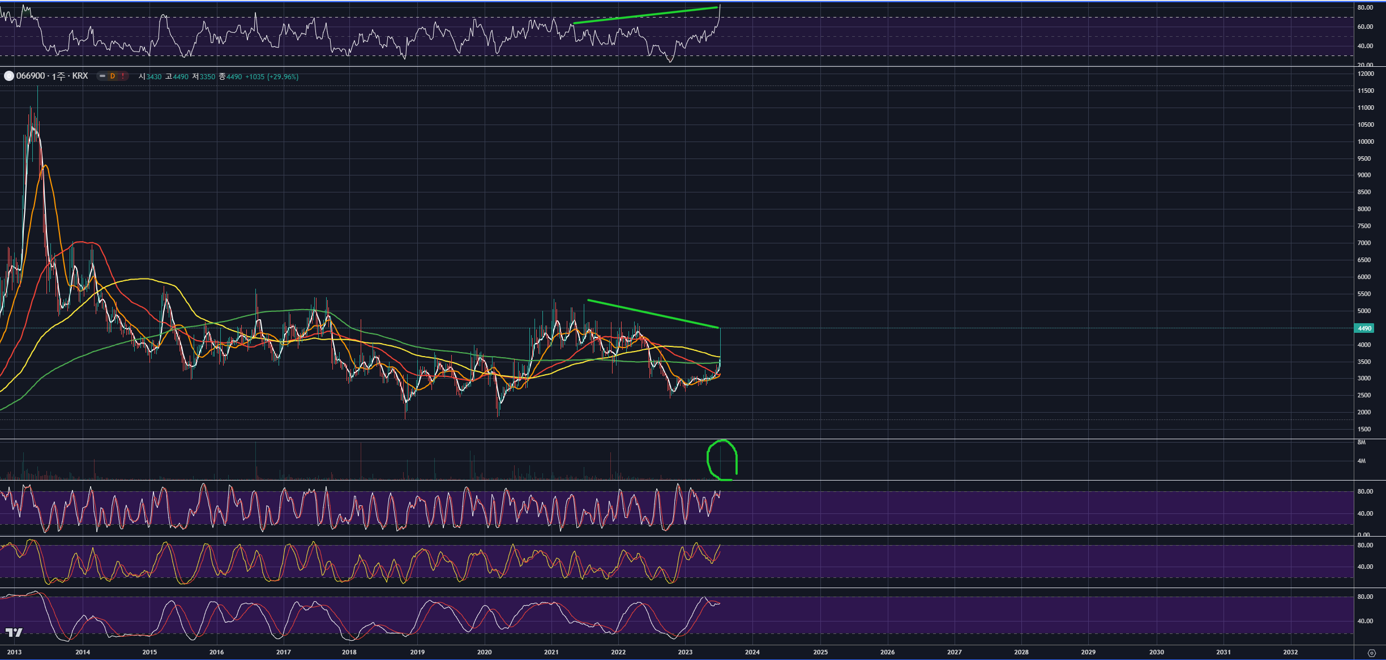Click the 5000 level on price scale

click(1364, 311)
